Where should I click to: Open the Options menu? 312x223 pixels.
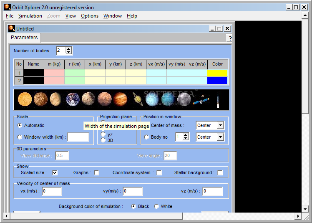(x=90, y=16)
